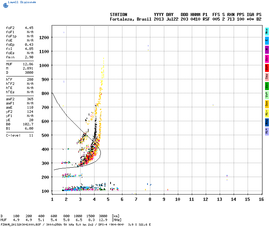
Task: Click the zmF2 value 365
Action: tap(30, 99)
